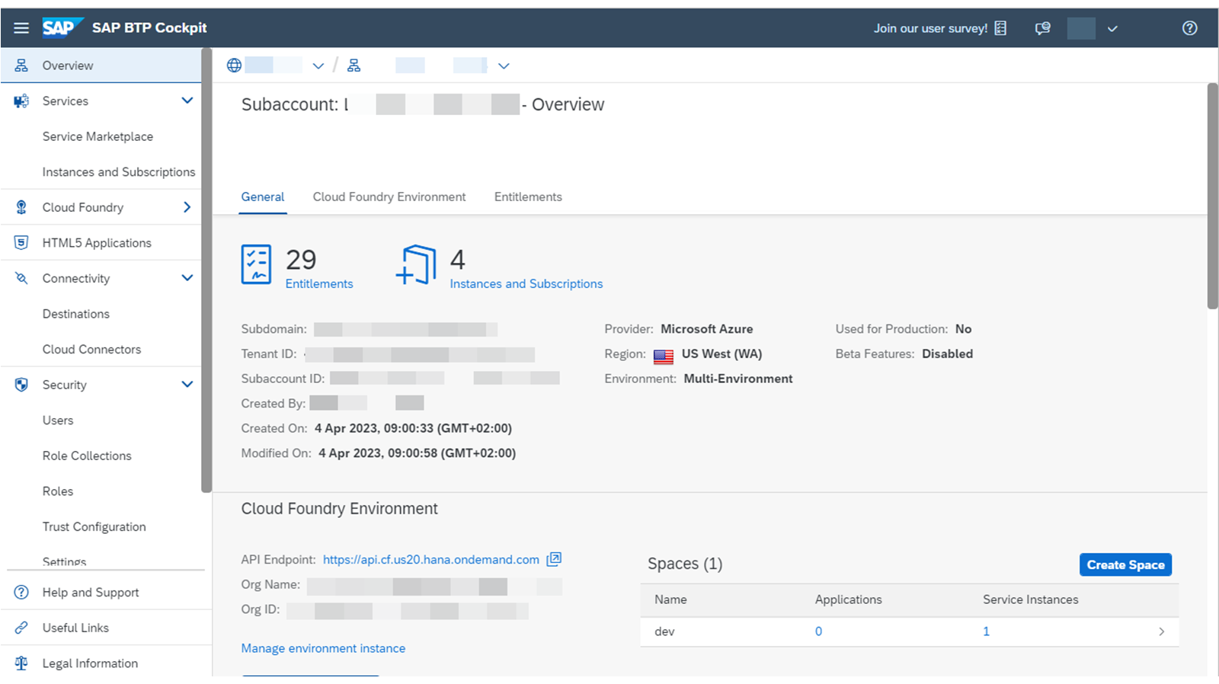This screenshot has height=684, width=1219.
Task: Select the General tab
Action: click(x=263, y=197)
